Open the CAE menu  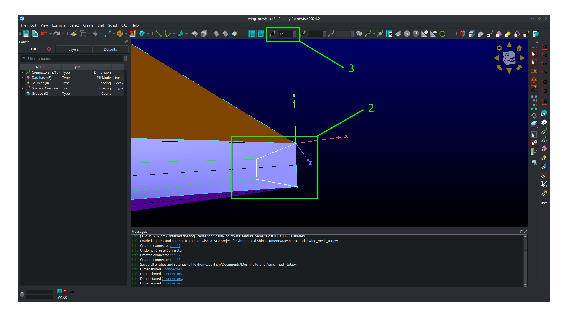pos(124,25)
